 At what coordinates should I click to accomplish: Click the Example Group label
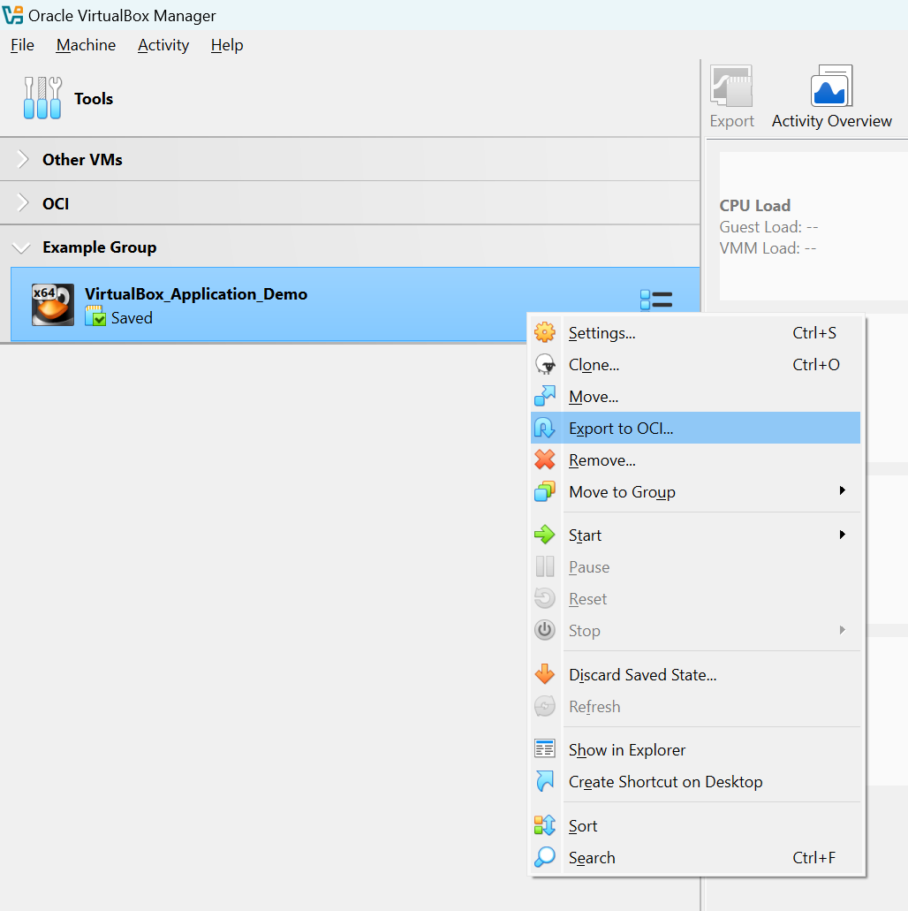tap(99, 247)
